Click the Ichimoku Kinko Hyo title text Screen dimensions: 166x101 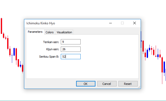click(41, 23)
